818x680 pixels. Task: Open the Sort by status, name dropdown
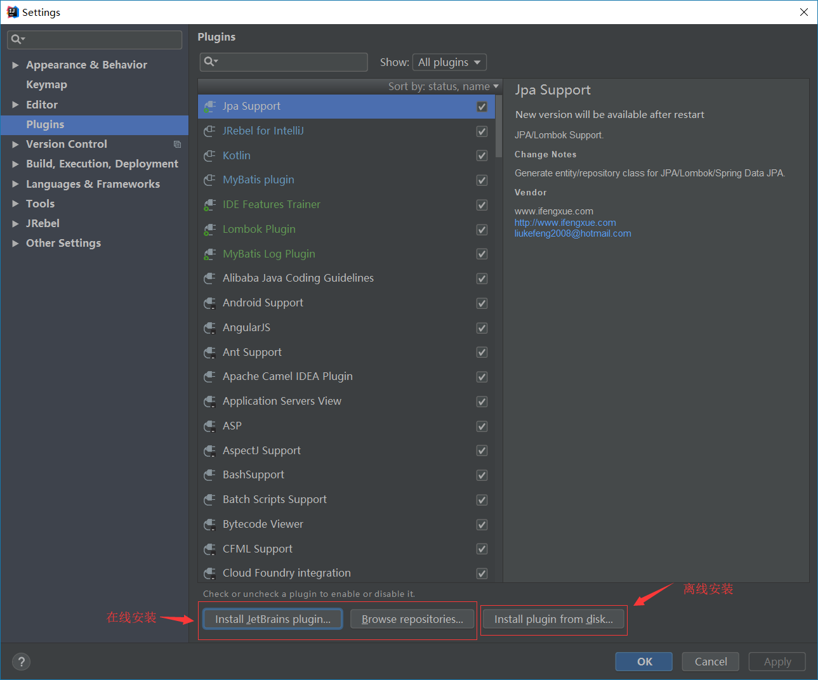(444, 86)
